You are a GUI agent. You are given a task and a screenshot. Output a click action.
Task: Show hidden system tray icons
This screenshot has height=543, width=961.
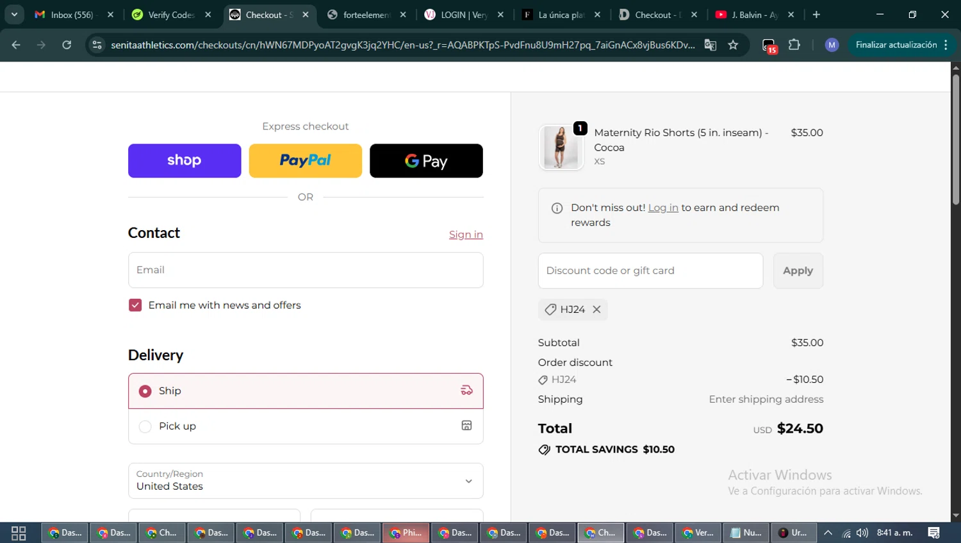[x=828, y=533]
